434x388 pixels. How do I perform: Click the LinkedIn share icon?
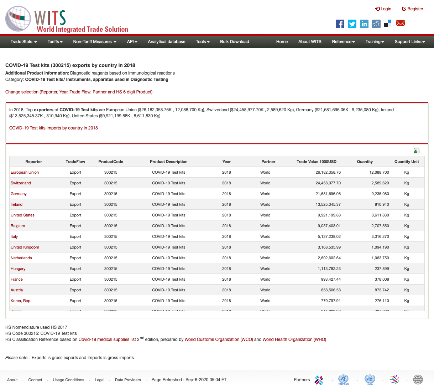[364, 24]
